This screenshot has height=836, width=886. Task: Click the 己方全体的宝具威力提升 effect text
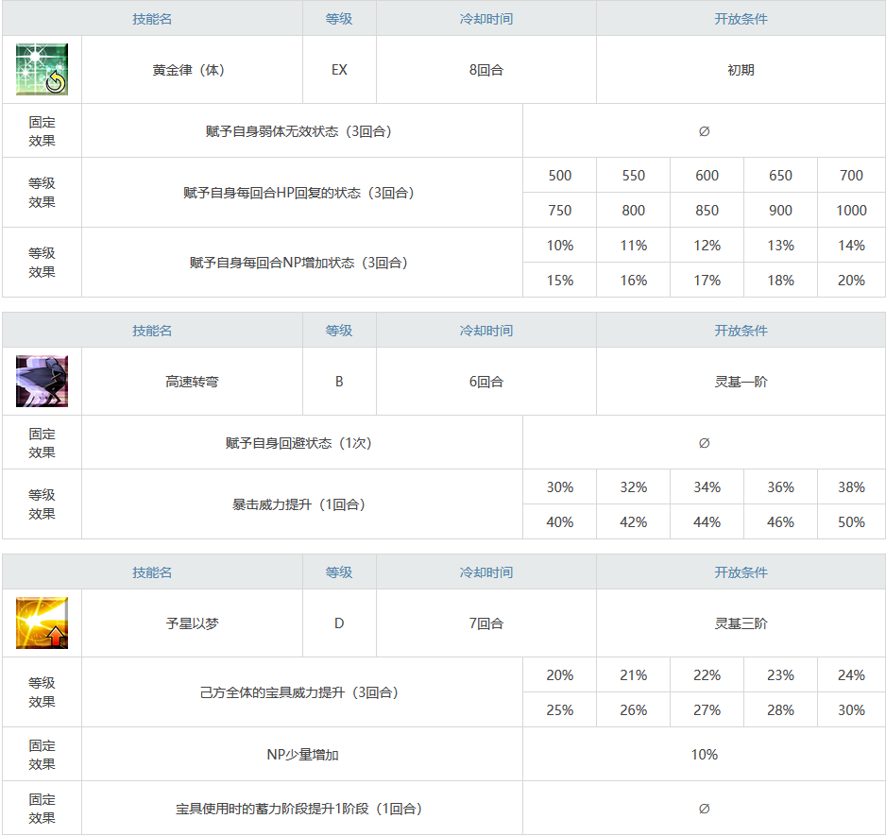298,692
